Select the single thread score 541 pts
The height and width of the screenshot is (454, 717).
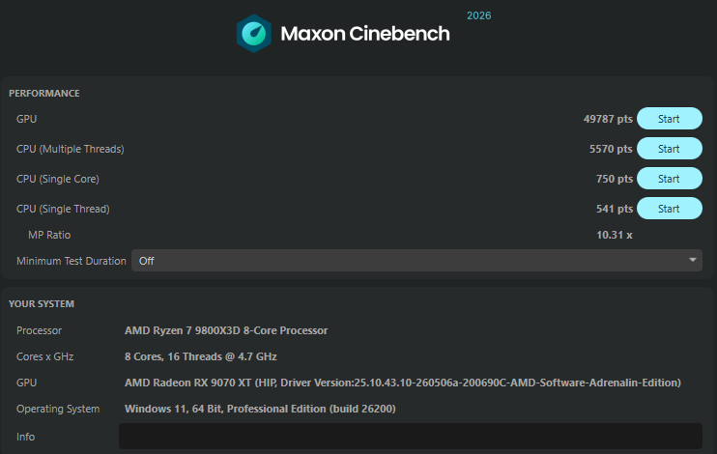(615, 209)
